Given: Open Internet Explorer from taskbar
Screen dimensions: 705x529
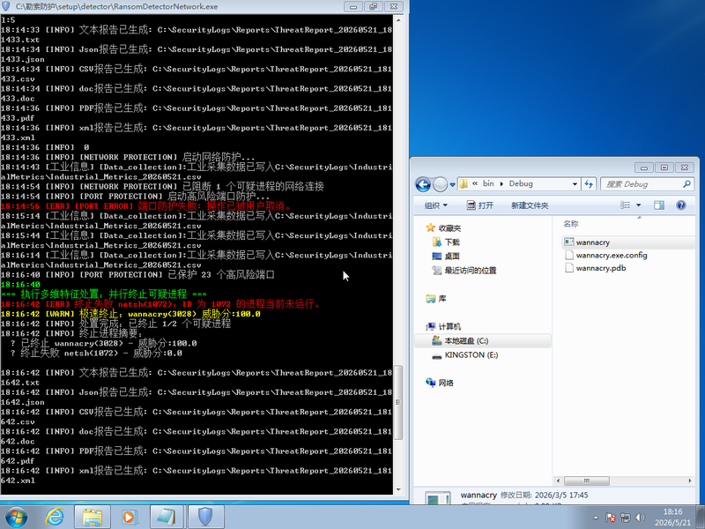Looking at the screenshot, I should 55,517.
